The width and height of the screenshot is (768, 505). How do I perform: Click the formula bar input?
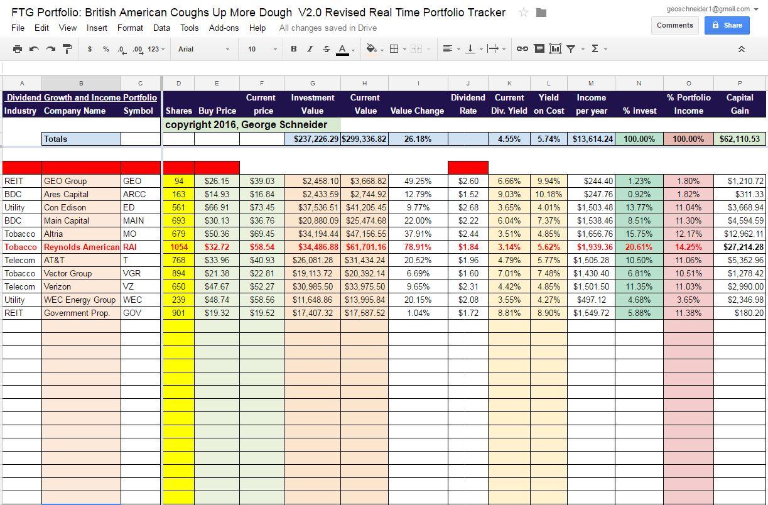coord(384,67)
